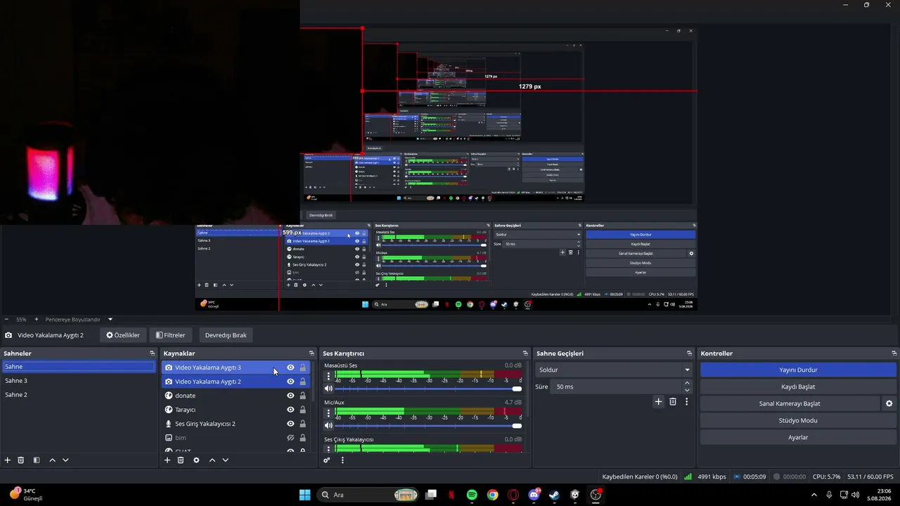Screen dimensions: 900x506
Task: Open Discord from the taskbar
Action: [534, 495]
